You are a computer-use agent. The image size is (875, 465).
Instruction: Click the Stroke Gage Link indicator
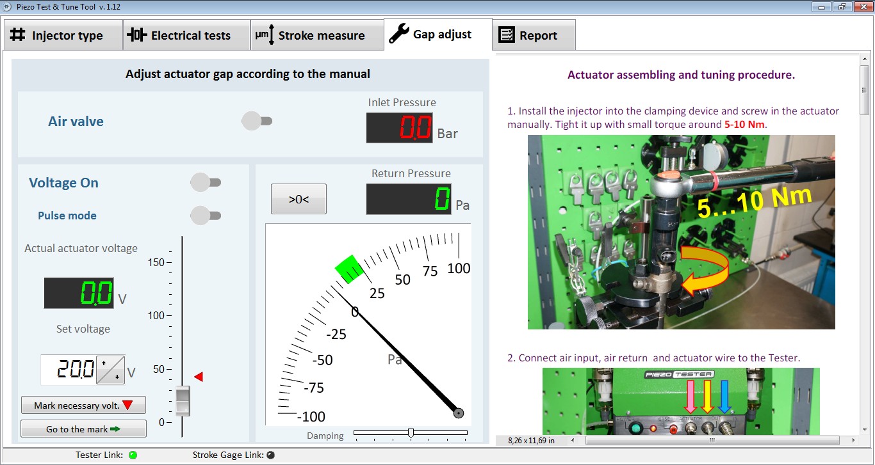[x=270, y=455]
